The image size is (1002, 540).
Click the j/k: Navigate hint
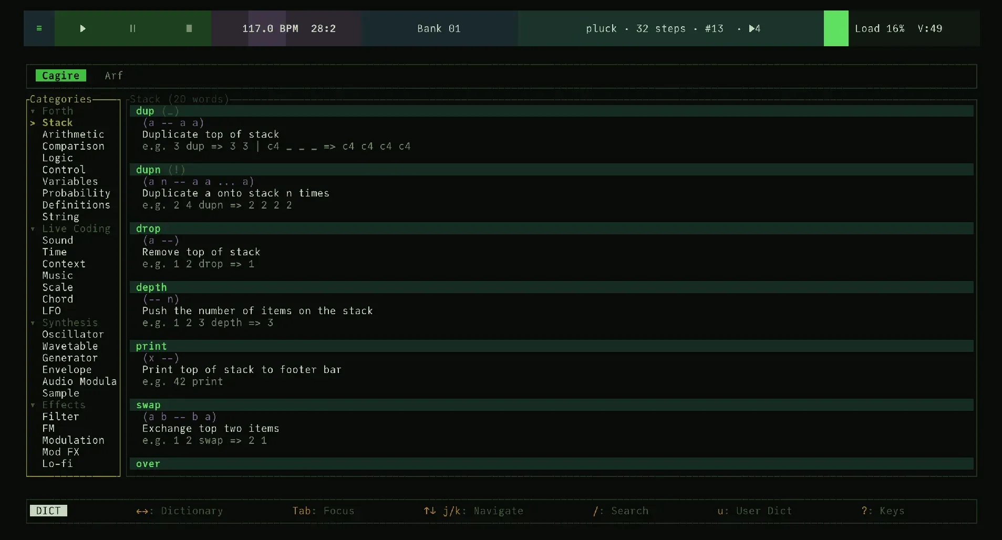tap(473, 511)
